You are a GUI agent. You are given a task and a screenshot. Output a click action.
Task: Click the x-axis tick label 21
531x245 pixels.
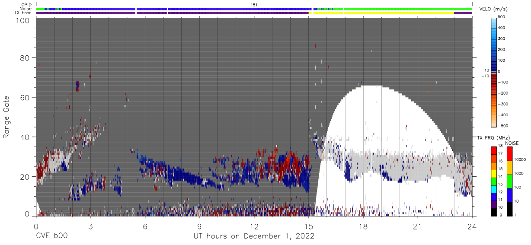point(417,226)
